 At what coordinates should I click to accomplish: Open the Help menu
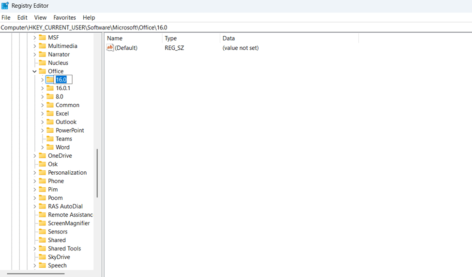click(89, 17)
